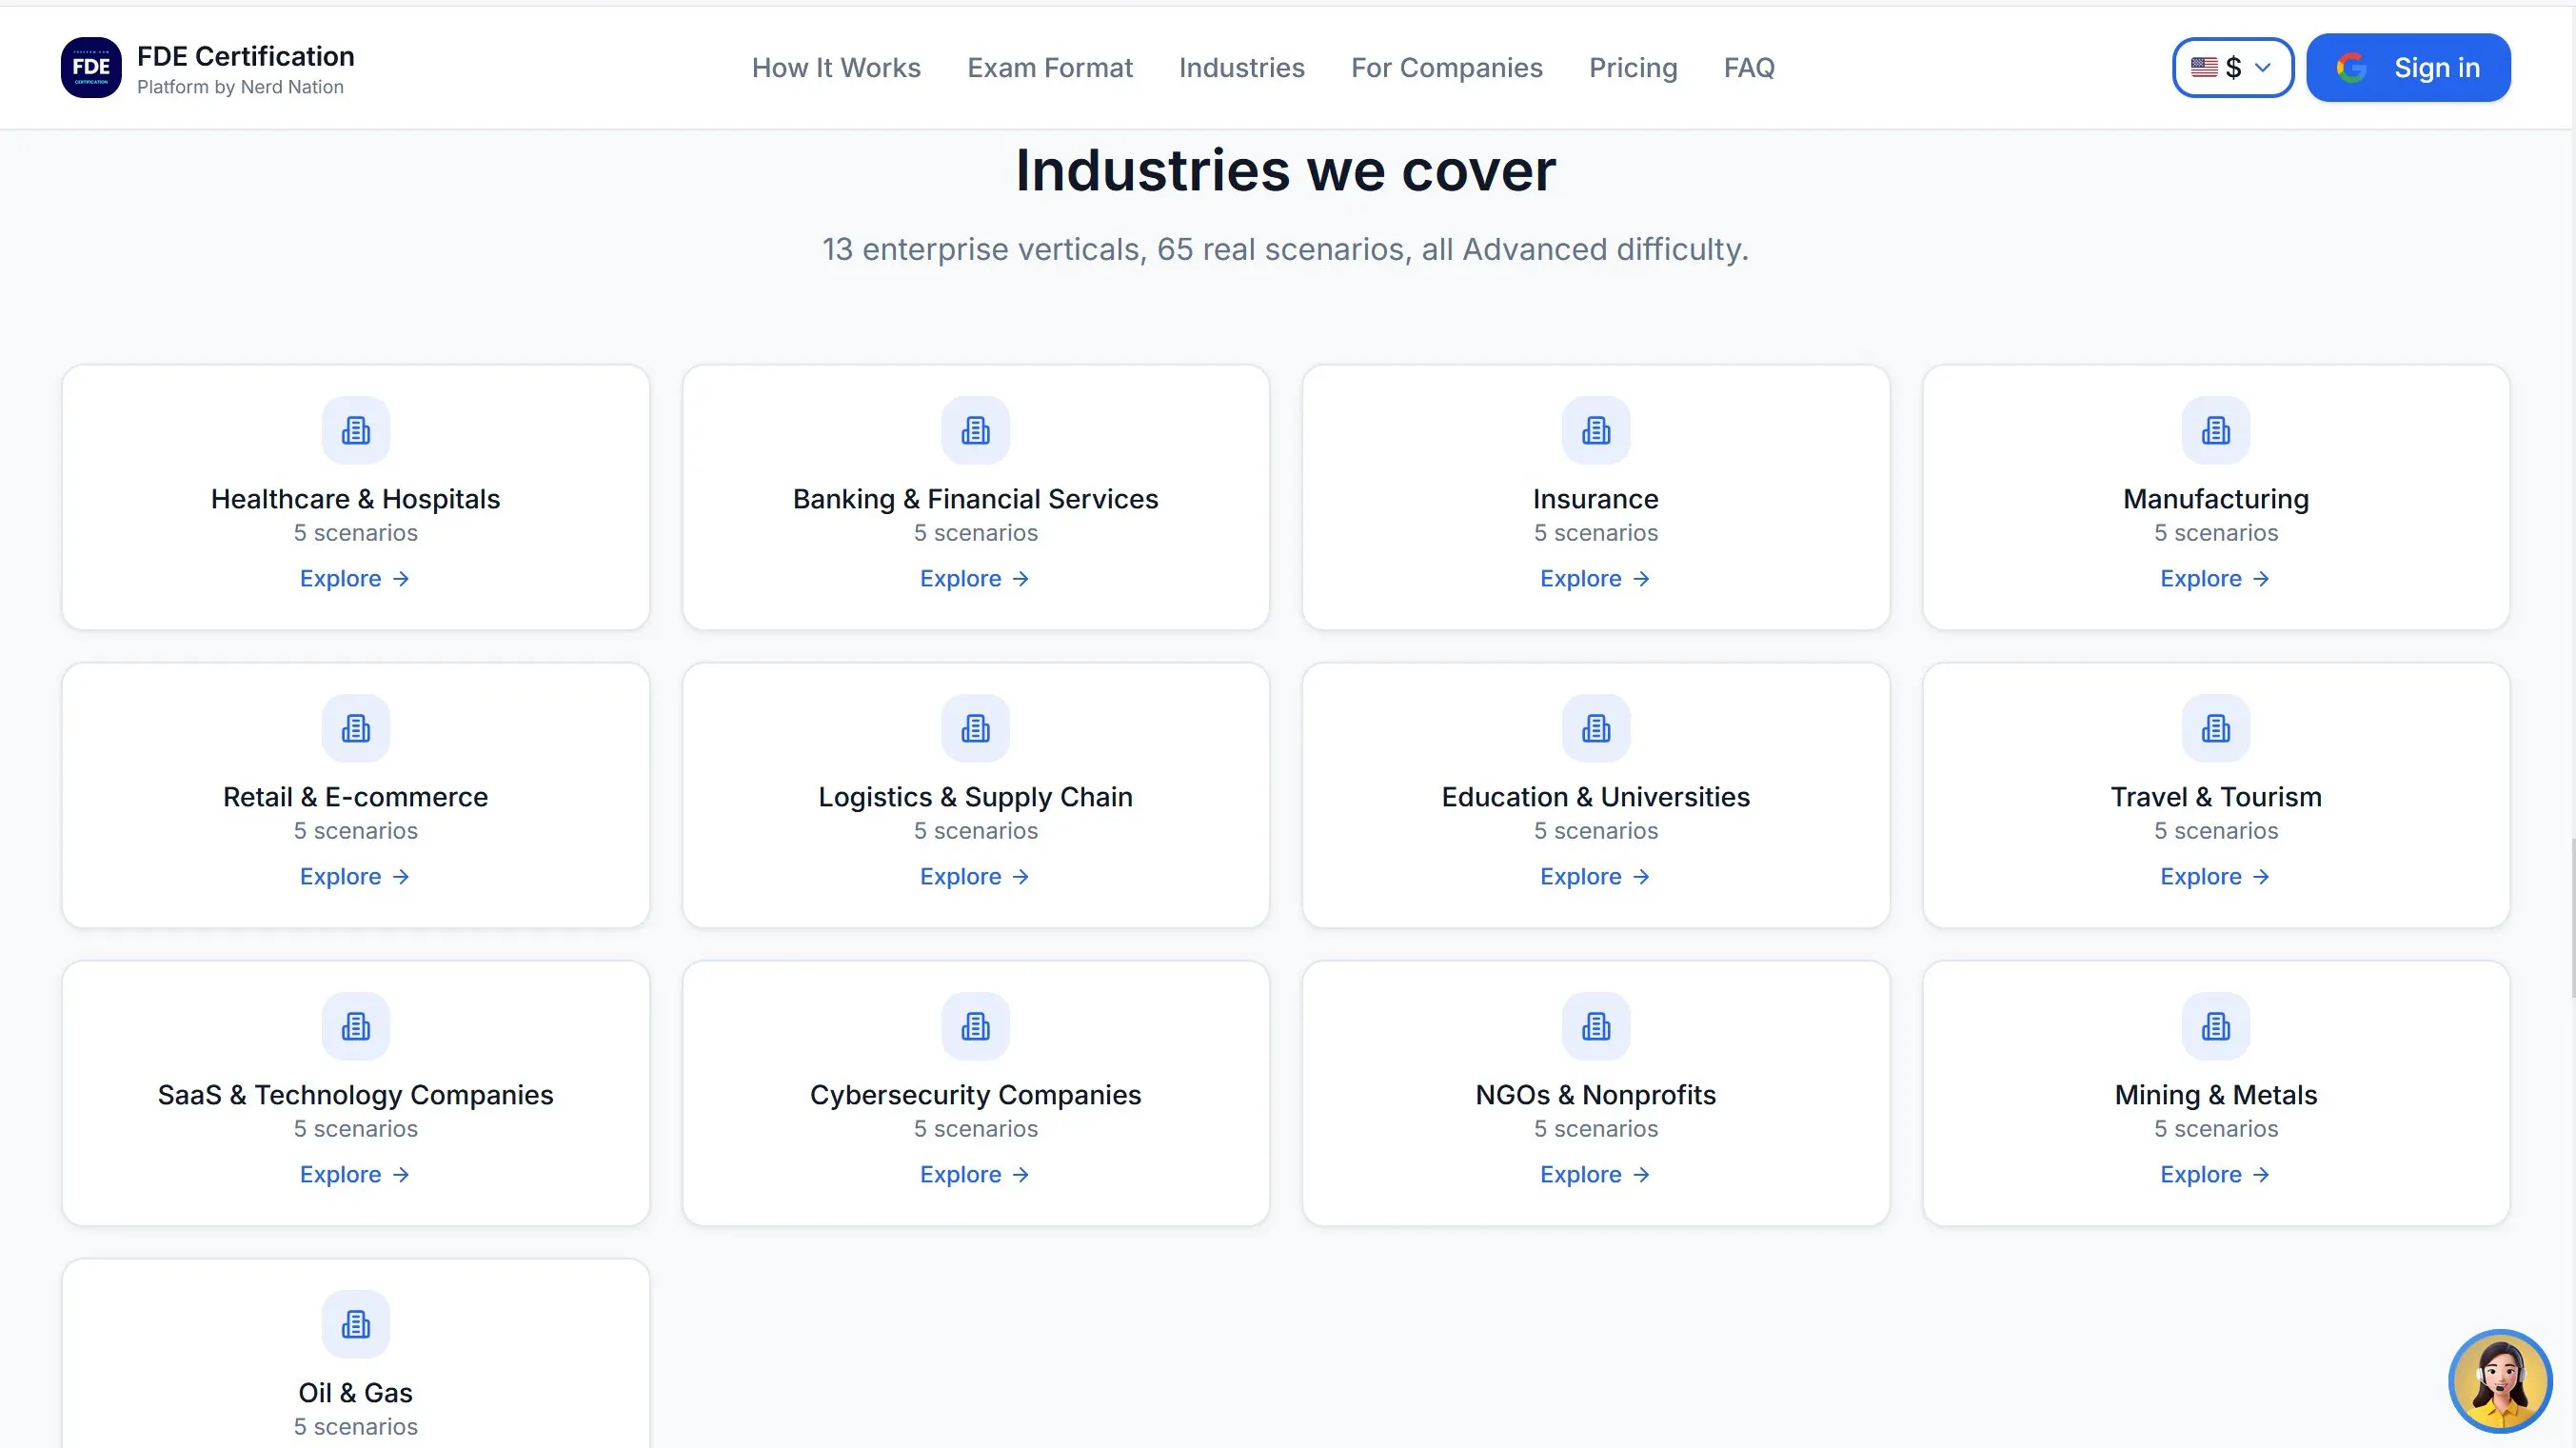The image size is (2576, 1448).
Task: Click the Travel & Tourism building icon
Action: click(x=2216, y=729)
